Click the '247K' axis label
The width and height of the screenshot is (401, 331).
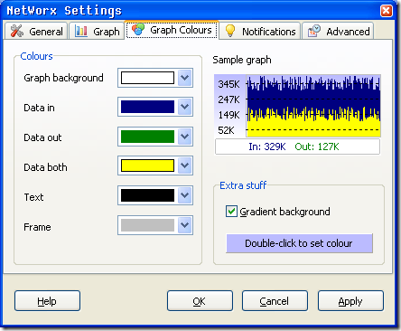coord(229,99)
